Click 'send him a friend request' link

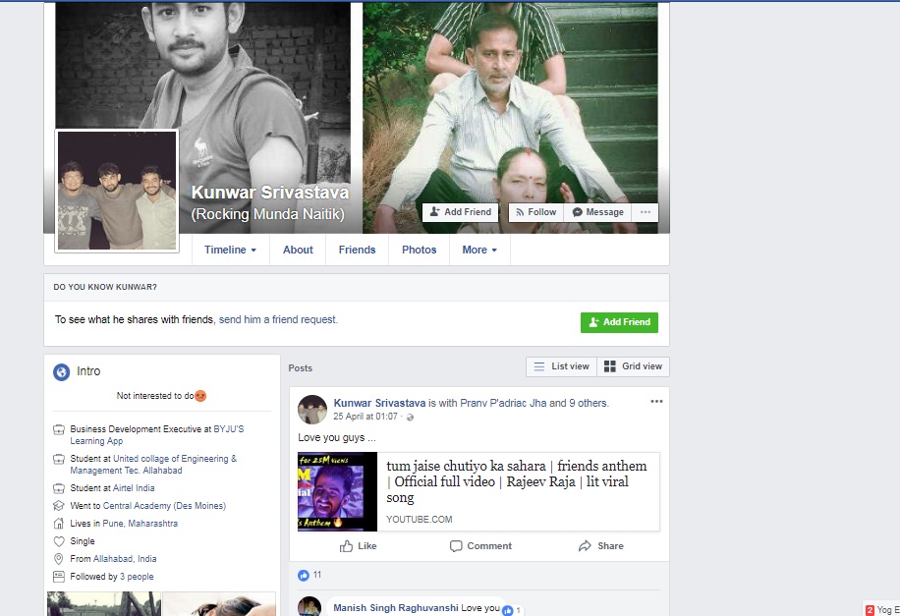click(278, 319)
